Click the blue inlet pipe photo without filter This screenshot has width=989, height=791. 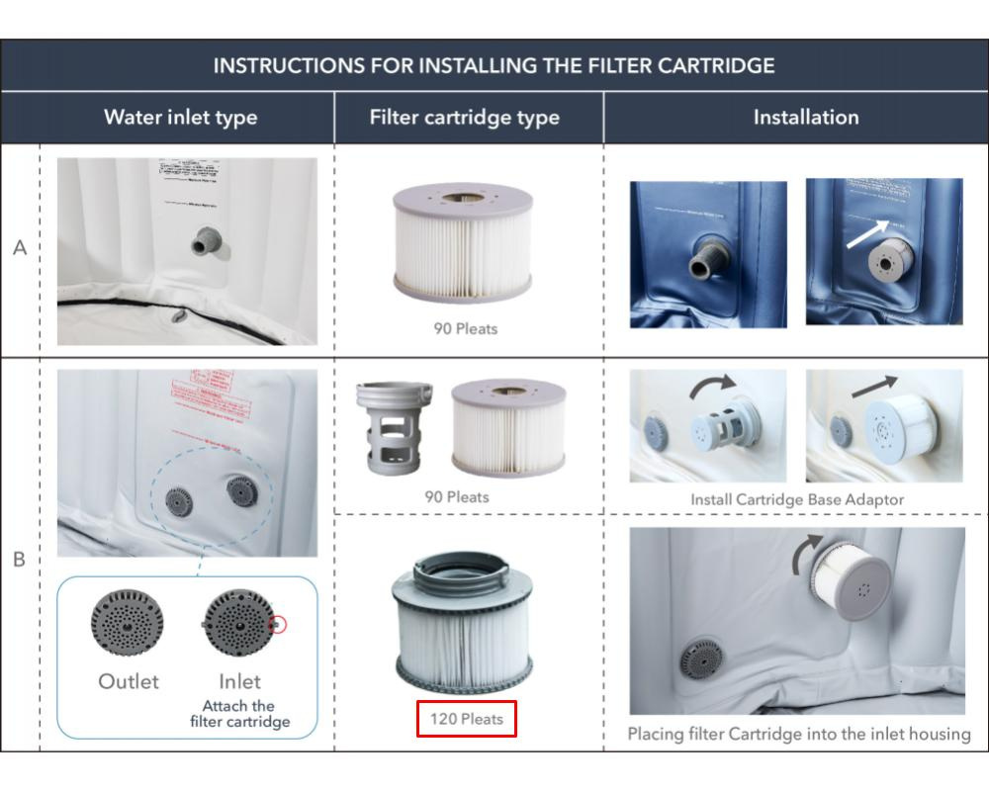[708, 255]
